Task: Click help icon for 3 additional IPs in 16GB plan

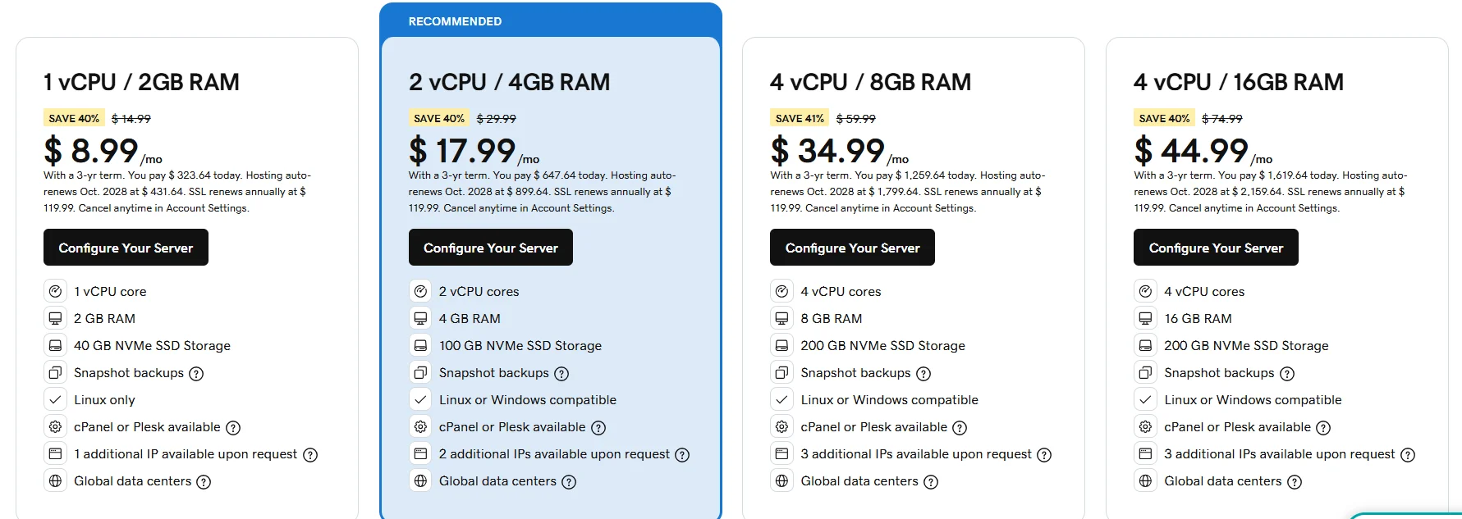Action: pyautogui.click(x=1408, y=455)
